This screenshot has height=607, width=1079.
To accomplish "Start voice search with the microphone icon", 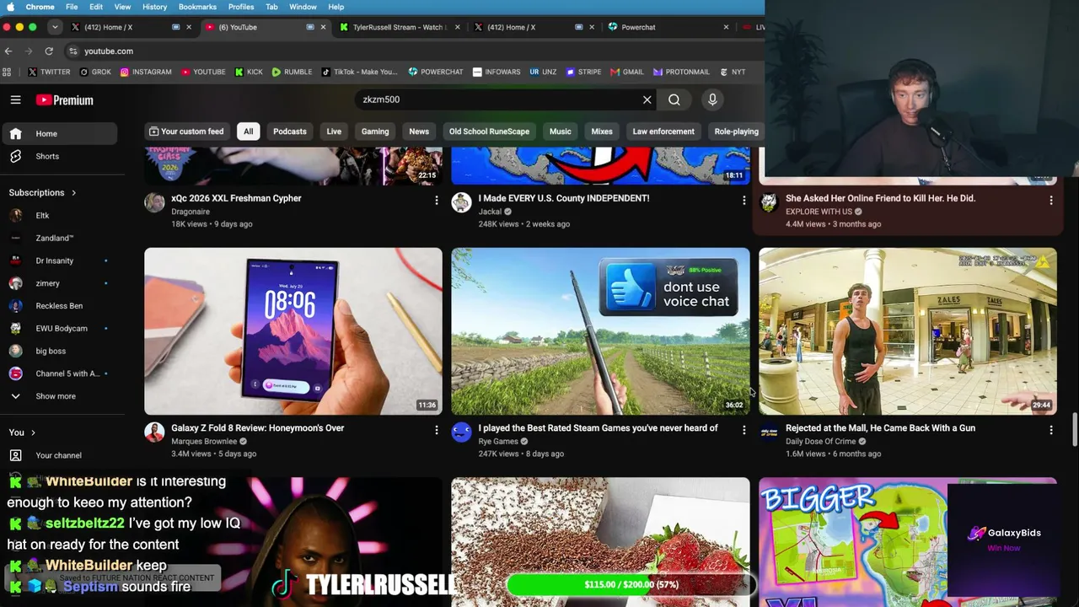I will point(712,99).
